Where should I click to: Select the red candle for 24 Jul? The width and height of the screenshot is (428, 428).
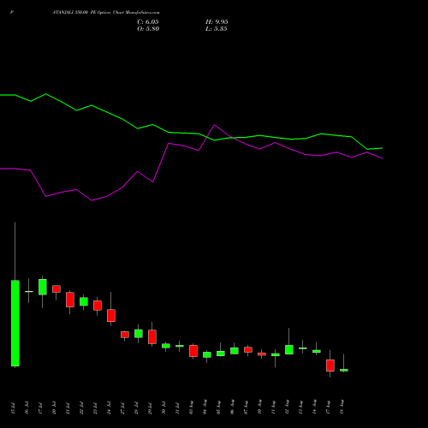(x=111, y=315)
